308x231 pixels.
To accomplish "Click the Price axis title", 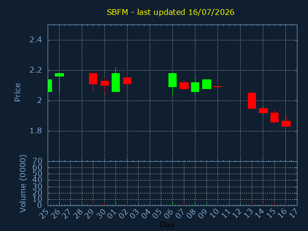I will coord(17,92).
